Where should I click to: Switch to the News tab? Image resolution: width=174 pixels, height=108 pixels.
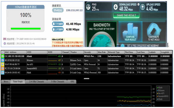tap(6, 81)
